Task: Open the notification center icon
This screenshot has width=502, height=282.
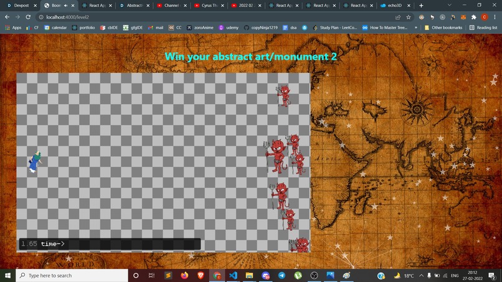Action: coord(493,276)
